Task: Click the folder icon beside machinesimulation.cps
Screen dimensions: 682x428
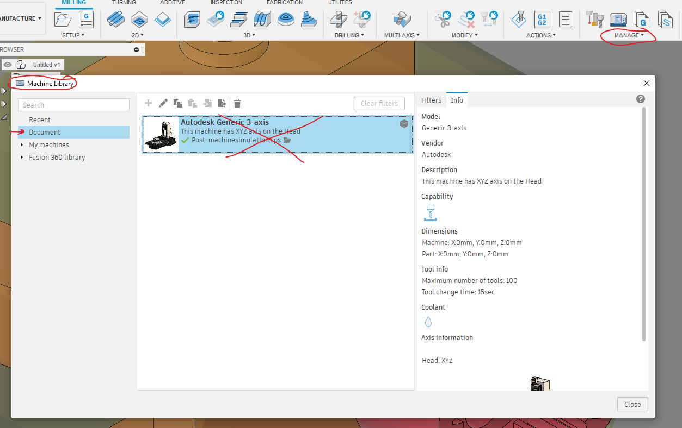Action: [x=287, y=140]
